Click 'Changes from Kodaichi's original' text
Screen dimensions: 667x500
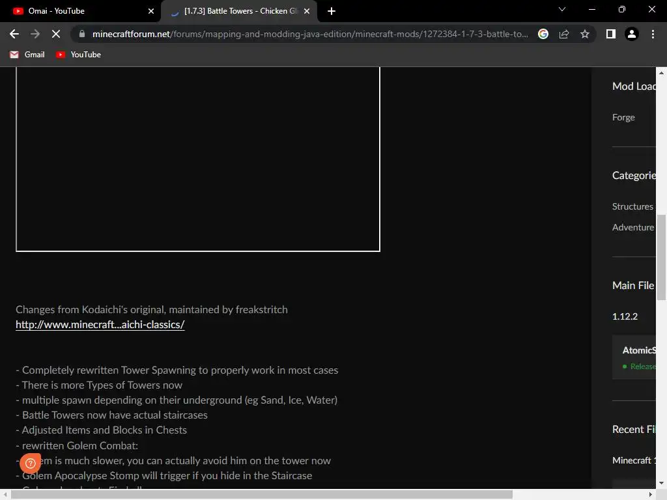coord(151,309)
